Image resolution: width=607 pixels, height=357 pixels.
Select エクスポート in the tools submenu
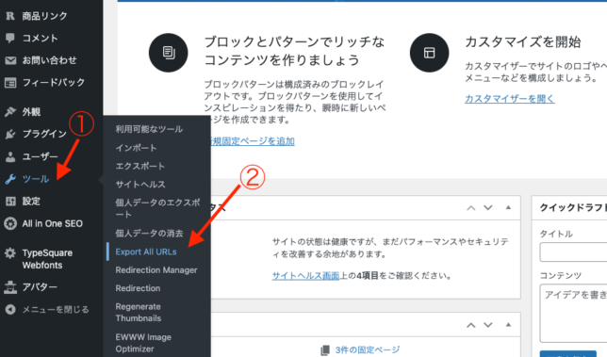pos(140,166)
